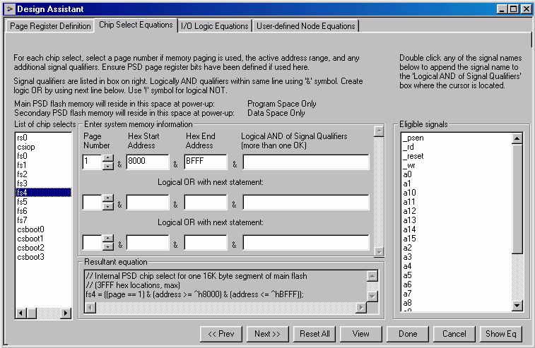Switch to Page Register Definition tab

[x=49, y=26]
